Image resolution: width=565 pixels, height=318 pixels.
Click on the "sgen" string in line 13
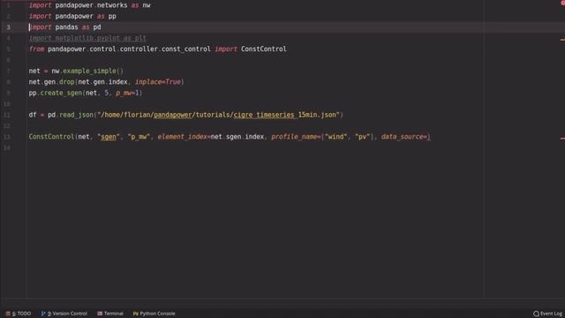click(x=109, y=137)
